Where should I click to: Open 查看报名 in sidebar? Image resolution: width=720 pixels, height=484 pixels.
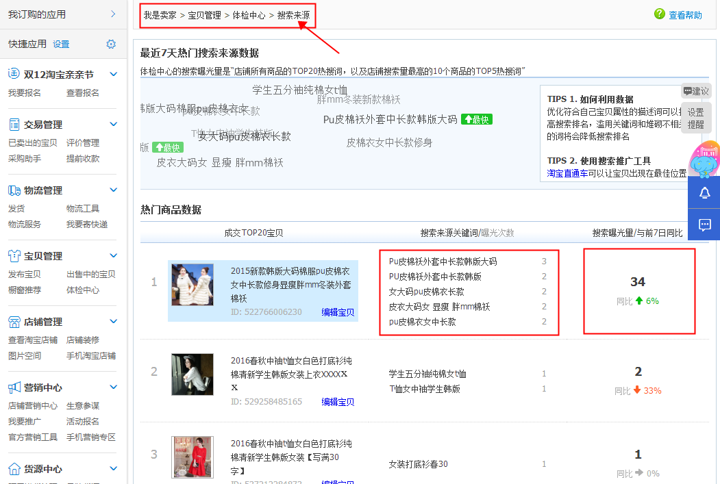[83, 92]
